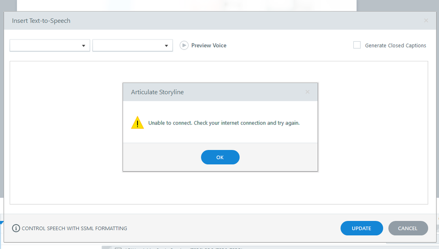439x249 pixels.
Task: Enable Generate Closed Captions checkbox
Action: pyautogui.click(x=357, y=45)
